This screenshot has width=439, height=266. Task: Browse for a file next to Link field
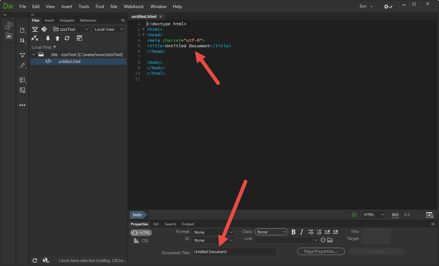pos(330,240)
